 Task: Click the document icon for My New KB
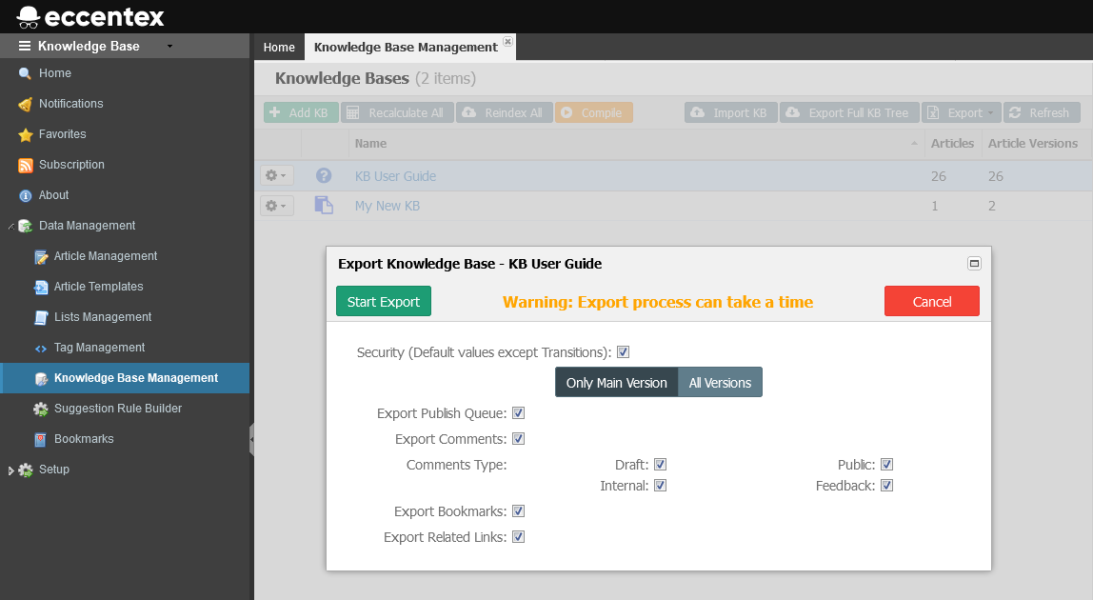click(x=324, y=205)
